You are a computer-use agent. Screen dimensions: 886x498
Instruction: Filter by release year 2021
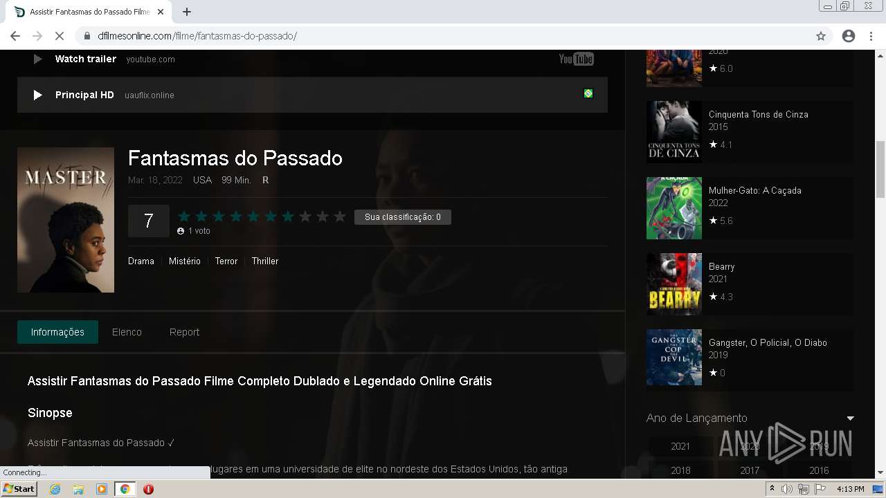click(x=680, y=447)
